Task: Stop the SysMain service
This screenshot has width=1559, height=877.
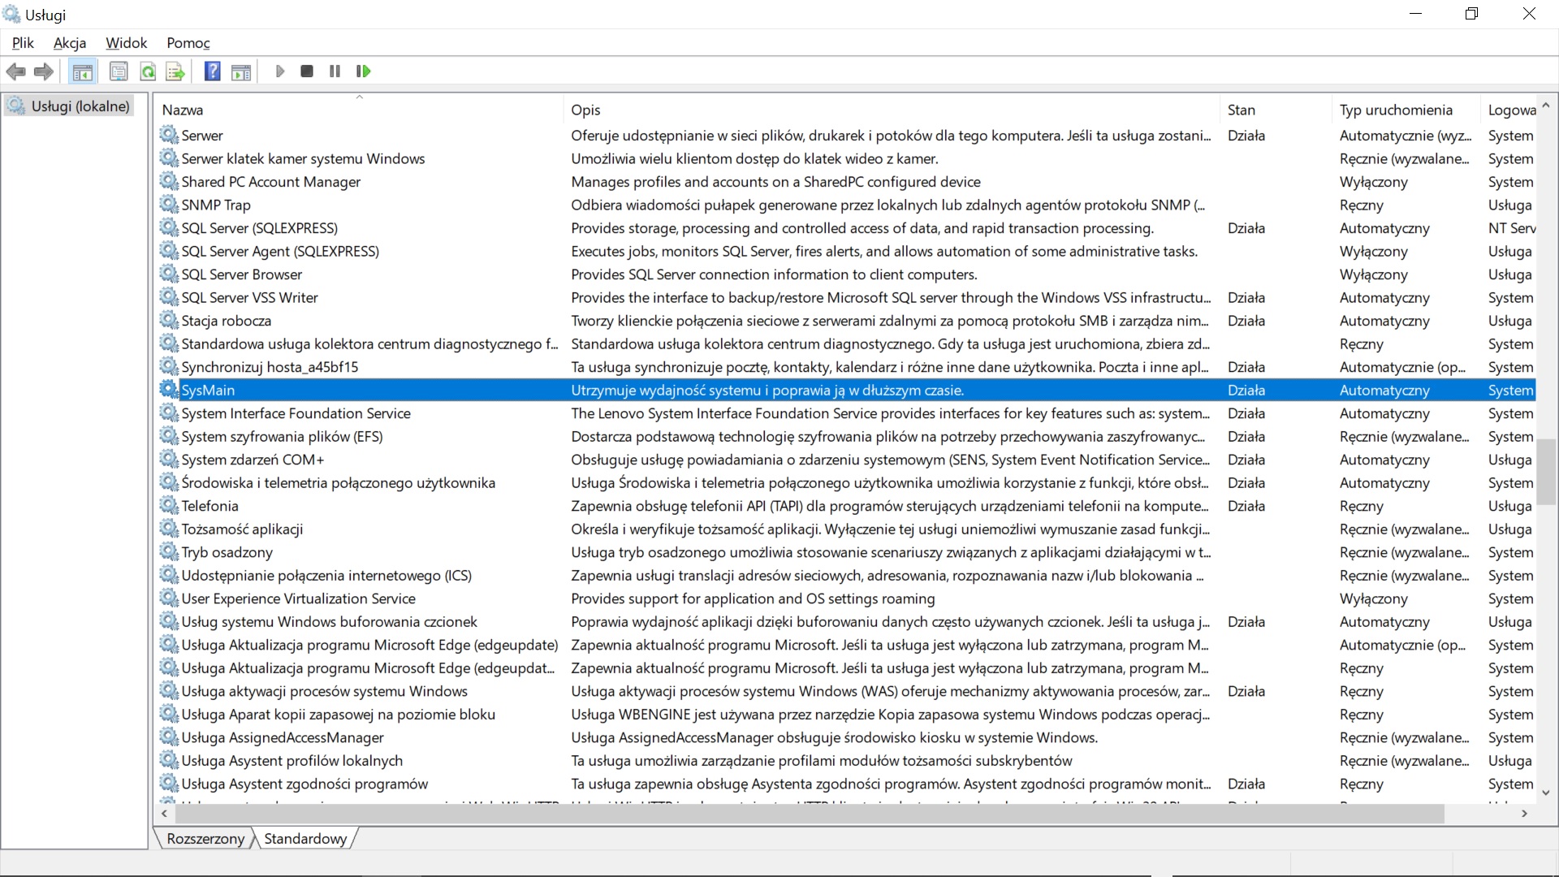Action: coord(306,71)
